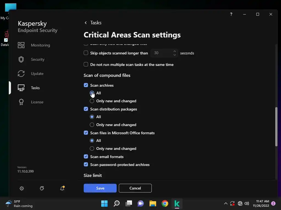Click the help question mark icon
The width and height of the screenshot is (281, 210).
click(x=231, y=14)
